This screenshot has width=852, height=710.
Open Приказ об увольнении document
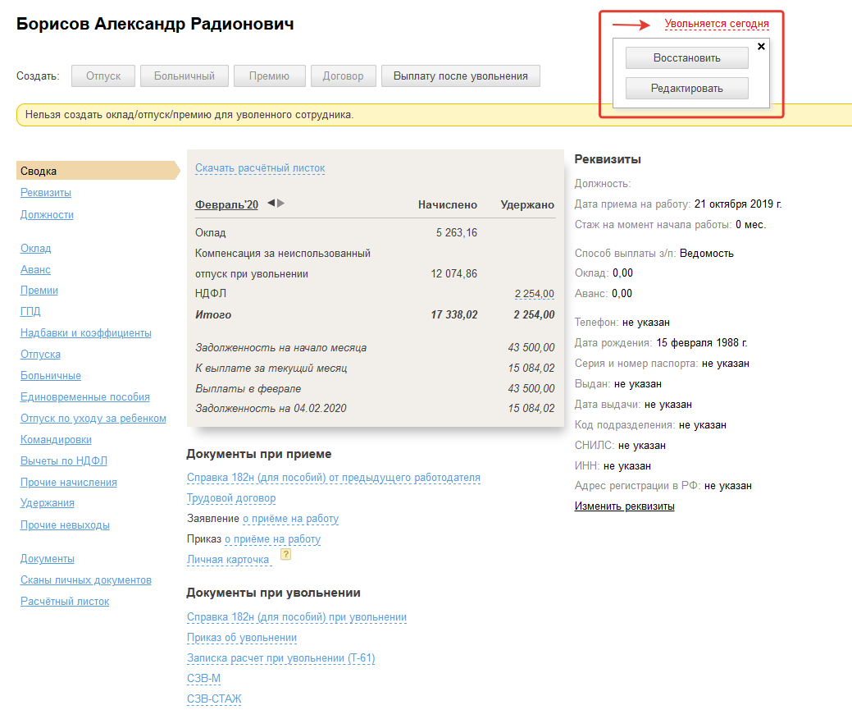click(x=242, y=638)
